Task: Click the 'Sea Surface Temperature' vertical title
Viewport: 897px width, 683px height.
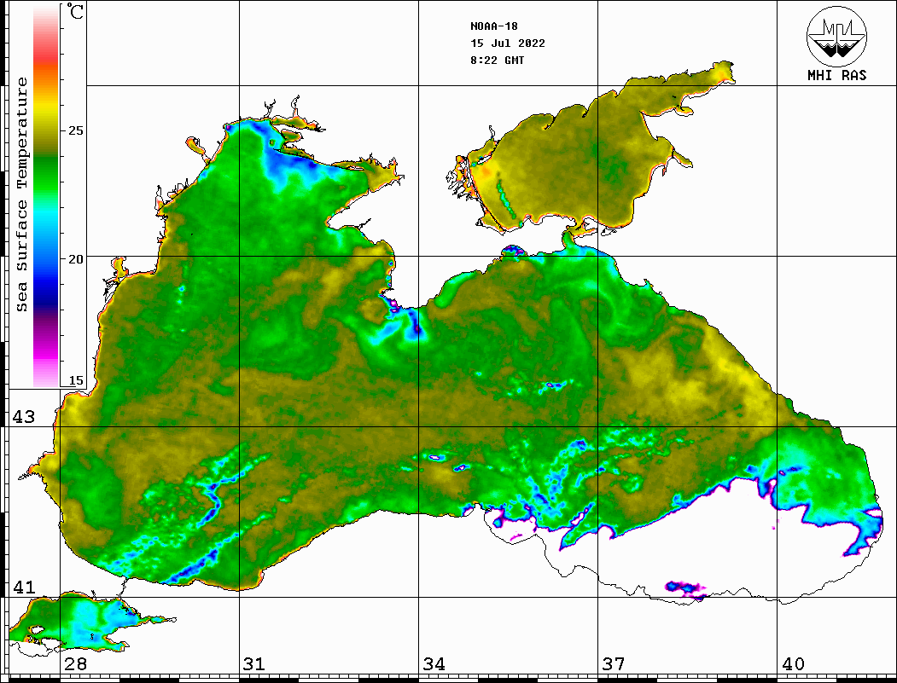Action: pos(21,194)
